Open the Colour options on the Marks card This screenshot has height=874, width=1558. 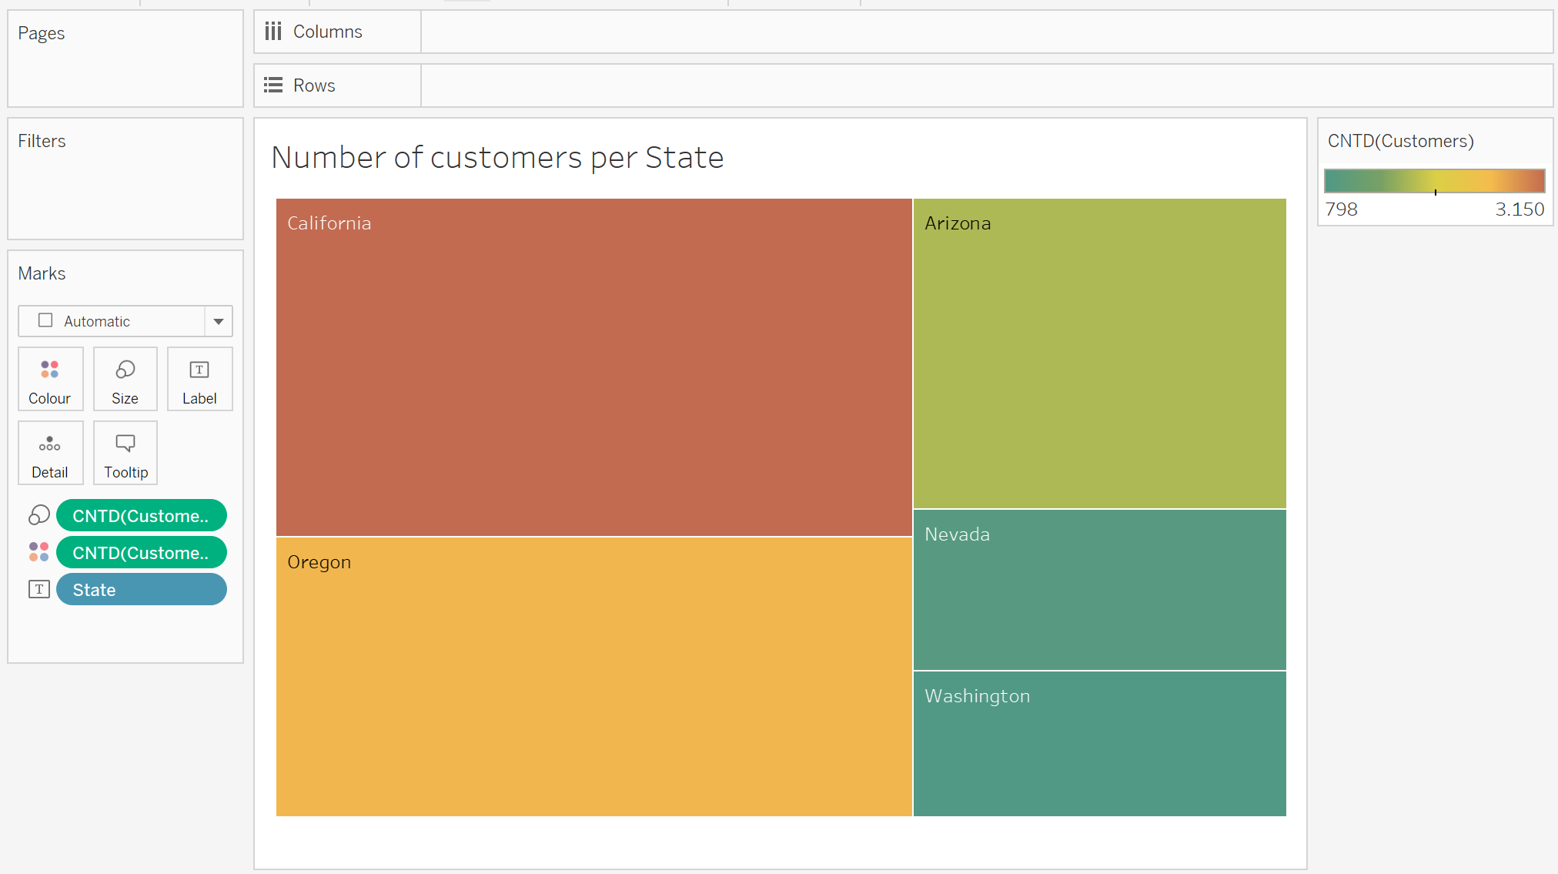tap(50, 379)
